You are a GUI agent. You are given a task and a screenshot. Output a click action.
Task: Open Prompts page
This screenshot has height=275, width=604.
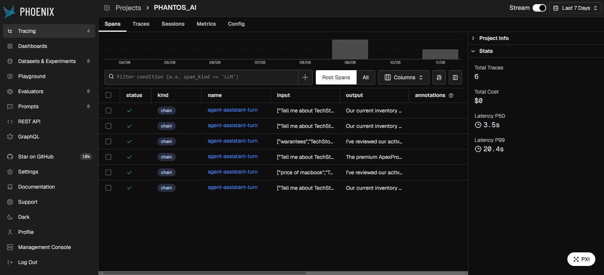click(49, 106)
